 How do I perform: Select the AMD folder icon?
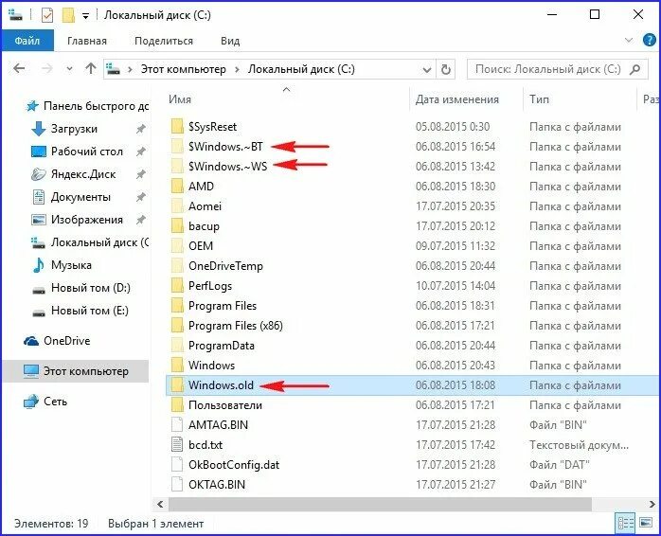(x=177, y=186)
